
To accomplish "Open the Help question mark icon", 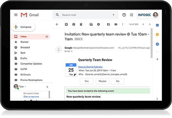I will pyautogui.click(x=124, y=15).
